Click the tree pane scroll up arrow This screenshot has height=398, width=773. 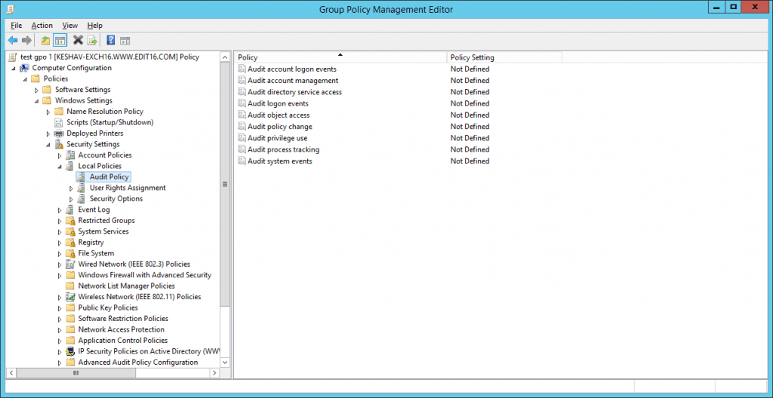tap(225, 57)
